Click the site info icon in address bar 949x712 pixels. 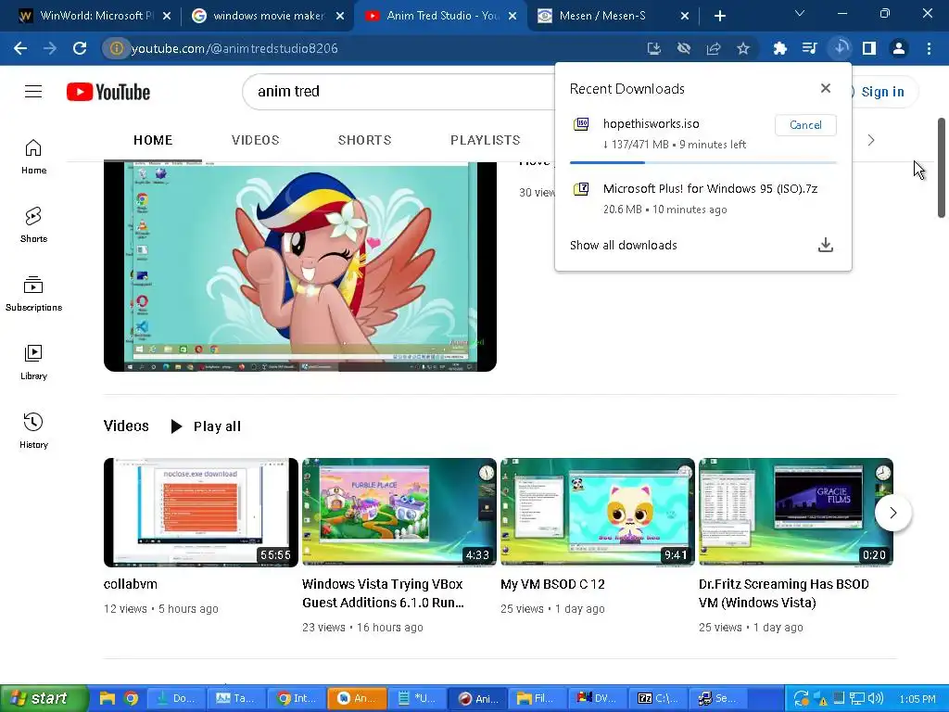[x=116, y=48]
